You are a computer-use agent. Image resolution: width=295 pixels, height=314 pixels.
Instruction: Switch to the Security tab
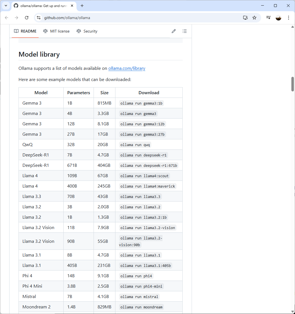coord(87,31)
